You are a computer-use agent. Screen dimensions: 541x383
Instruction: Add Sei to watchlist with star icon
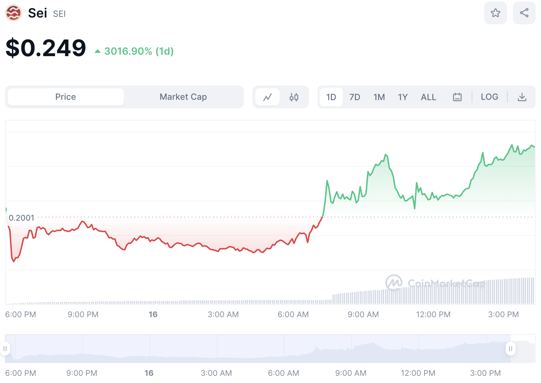pyautogui.click(x=495, y=13)
